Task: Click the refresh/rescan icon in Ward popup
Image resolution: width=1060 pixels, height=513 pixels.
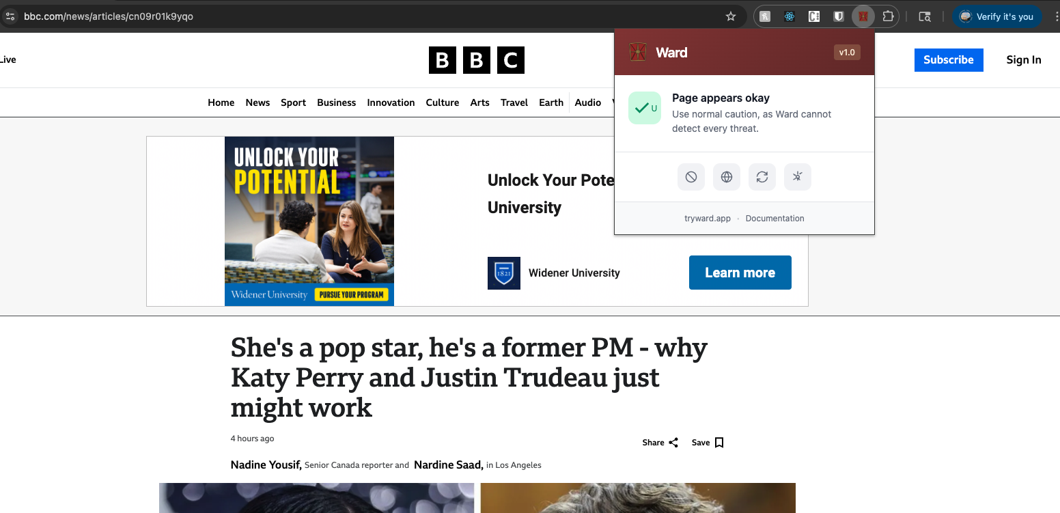Action: coord(762,177)
